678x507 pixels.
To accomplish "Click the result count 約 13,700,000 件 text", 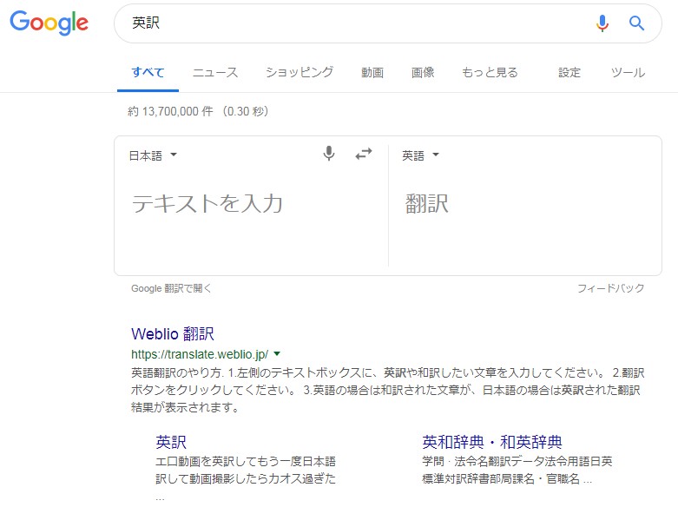I will point(170,111).
